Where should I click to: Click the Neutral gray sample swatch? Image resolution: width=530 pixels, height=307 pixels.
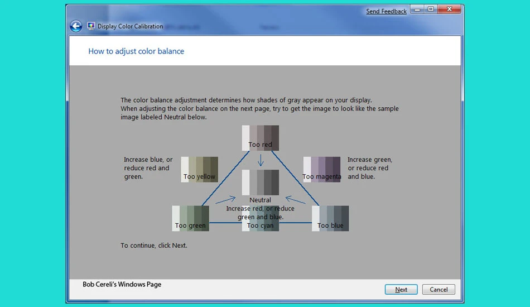click(x=261, y=183)
